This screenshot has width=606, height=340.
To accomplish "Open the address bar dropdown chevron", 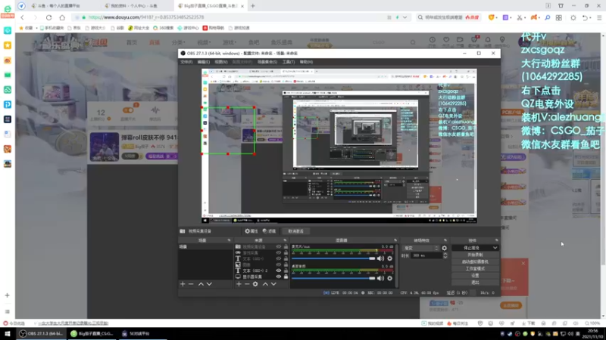I will [405, 17].
